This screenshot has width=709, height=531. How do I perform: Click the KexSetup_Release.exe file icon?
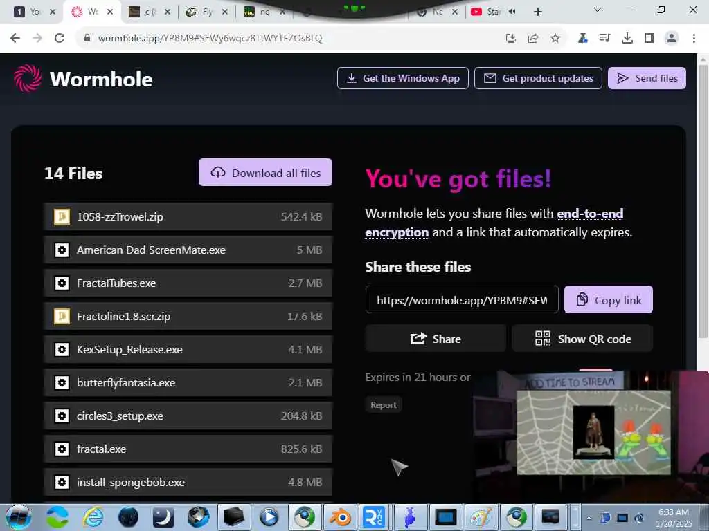click(62, 349)
